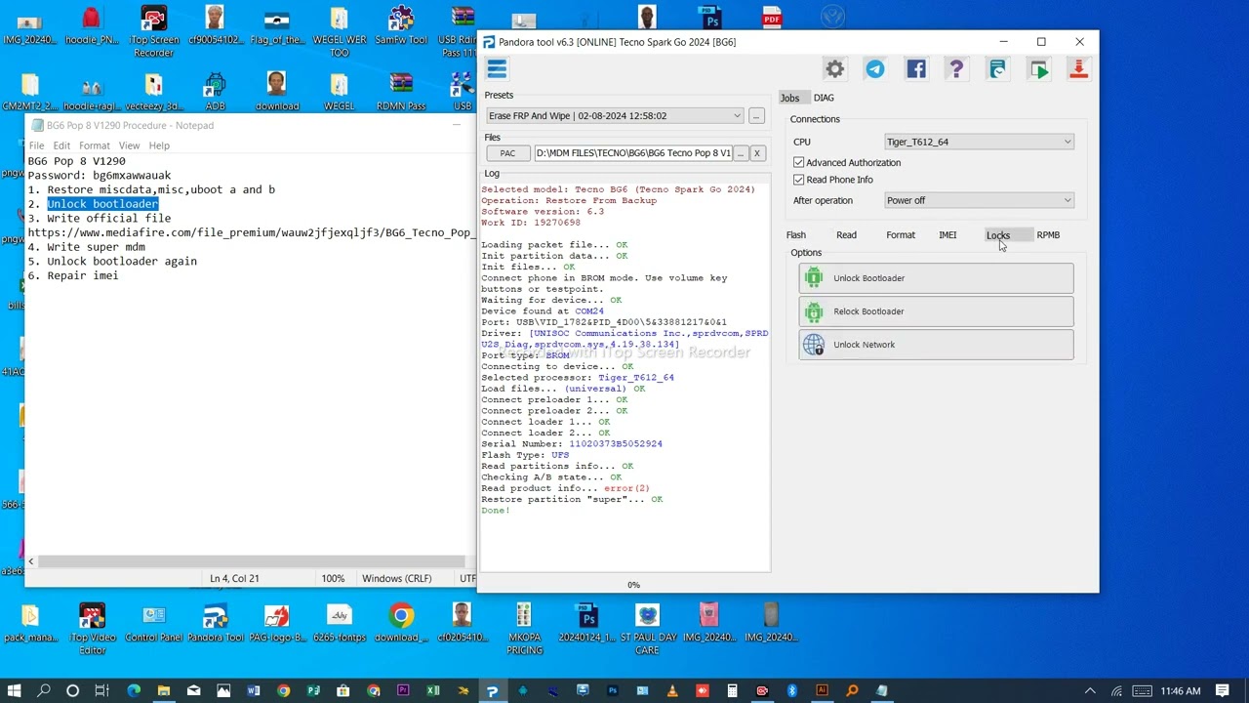This screenshot has width=1249, height=703.
Task: Open the IMEI tab
Action: pos(947,235)
